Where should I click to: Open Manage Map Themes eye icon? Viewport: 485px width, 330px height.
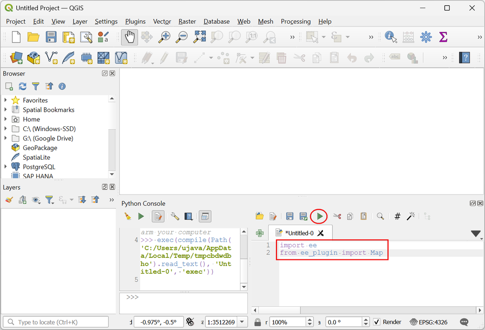(x=36, y=200)
